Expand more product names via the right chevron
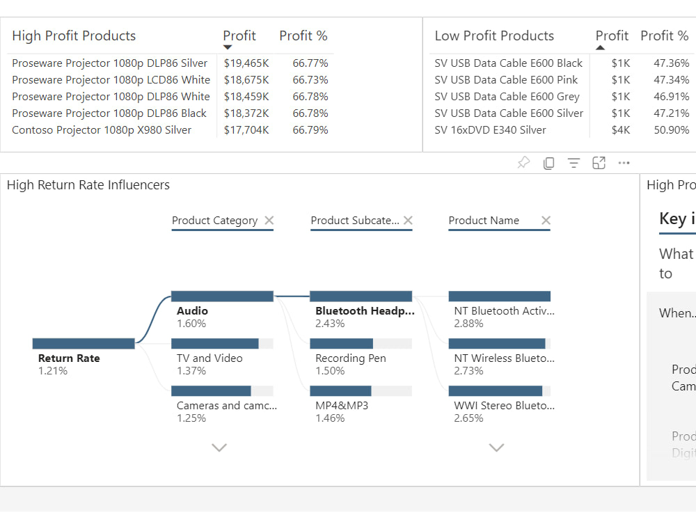This screenshot has width=696, height=522. [496, 448]
